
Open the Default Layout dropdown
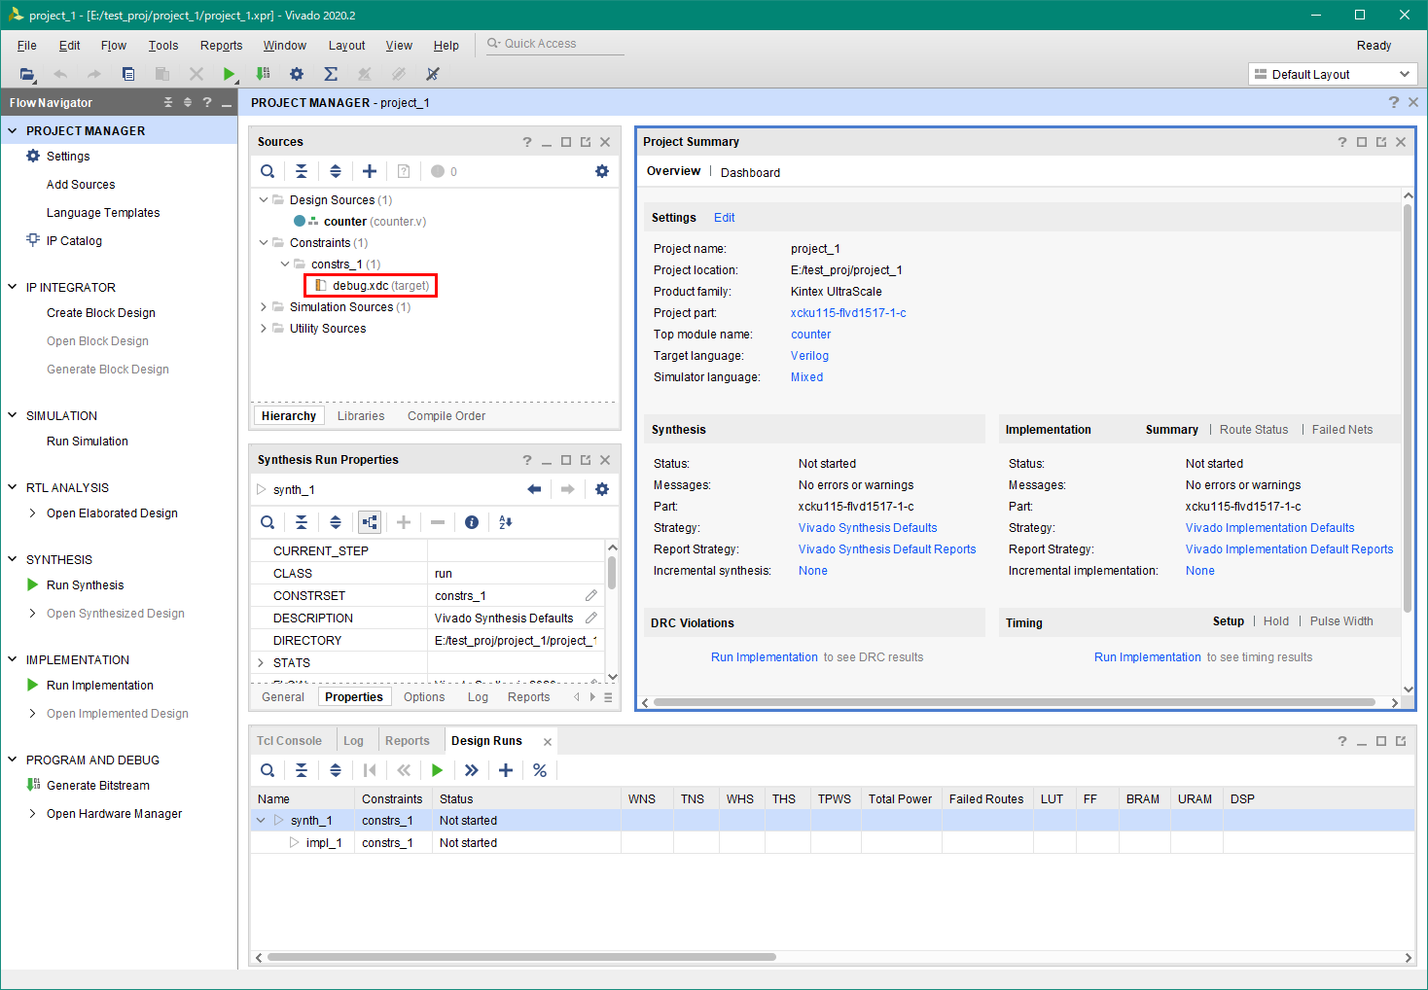pyautogui.click(x=1333, y=74)
